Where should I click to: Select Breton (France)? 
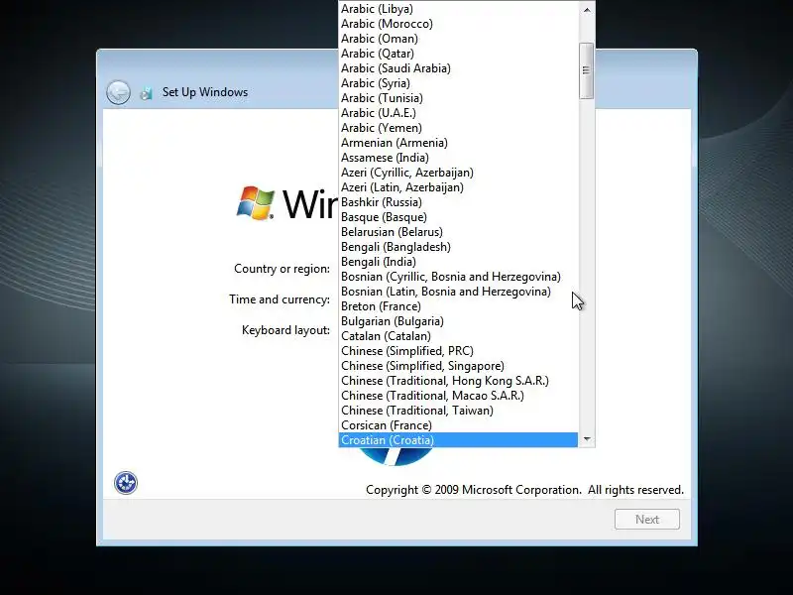[458, 306]
